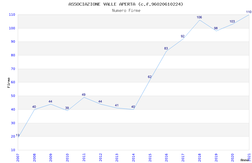Select the y-axis tick value 50
The image size is (252, 163).
[x=13, y=96]
